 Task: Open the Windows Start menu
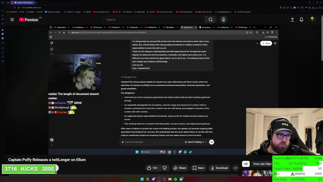[x=142, y=179]
